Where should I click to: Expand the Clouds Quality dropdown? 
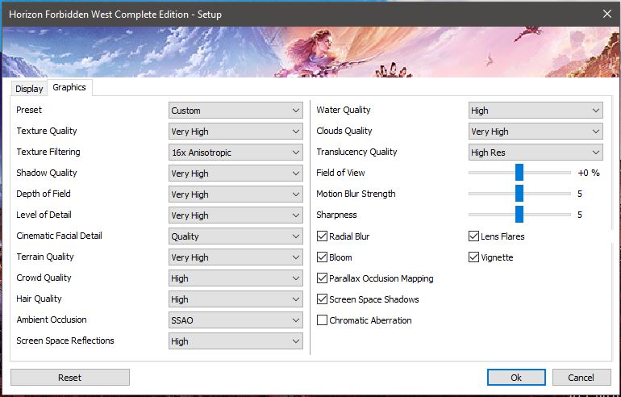[x=536, y=132]
